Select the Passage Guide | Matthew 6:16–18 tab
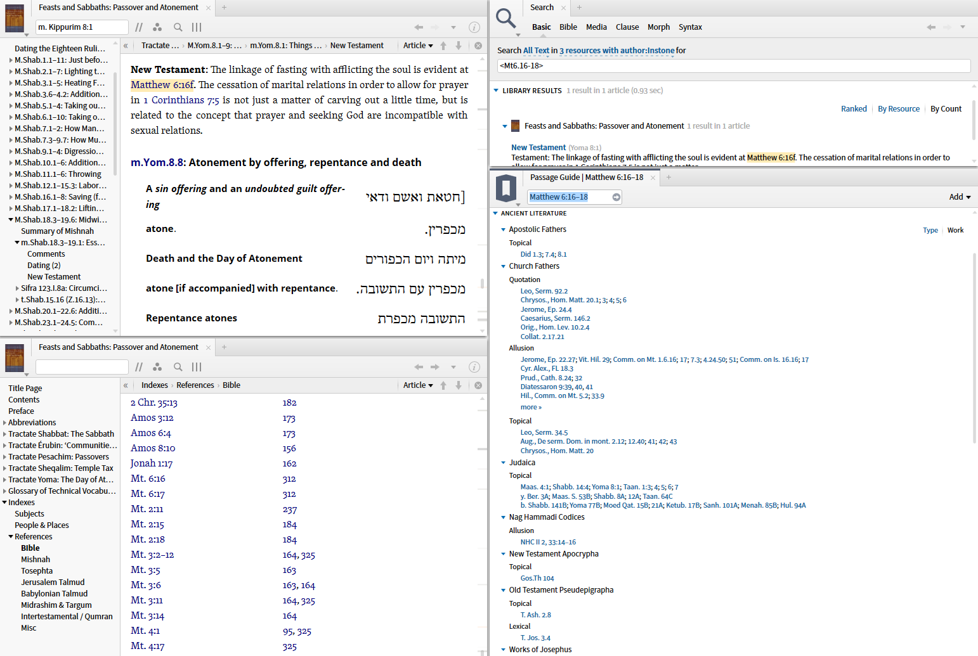Viewport: 978px width, 656px height. click(x=587, y=177)
